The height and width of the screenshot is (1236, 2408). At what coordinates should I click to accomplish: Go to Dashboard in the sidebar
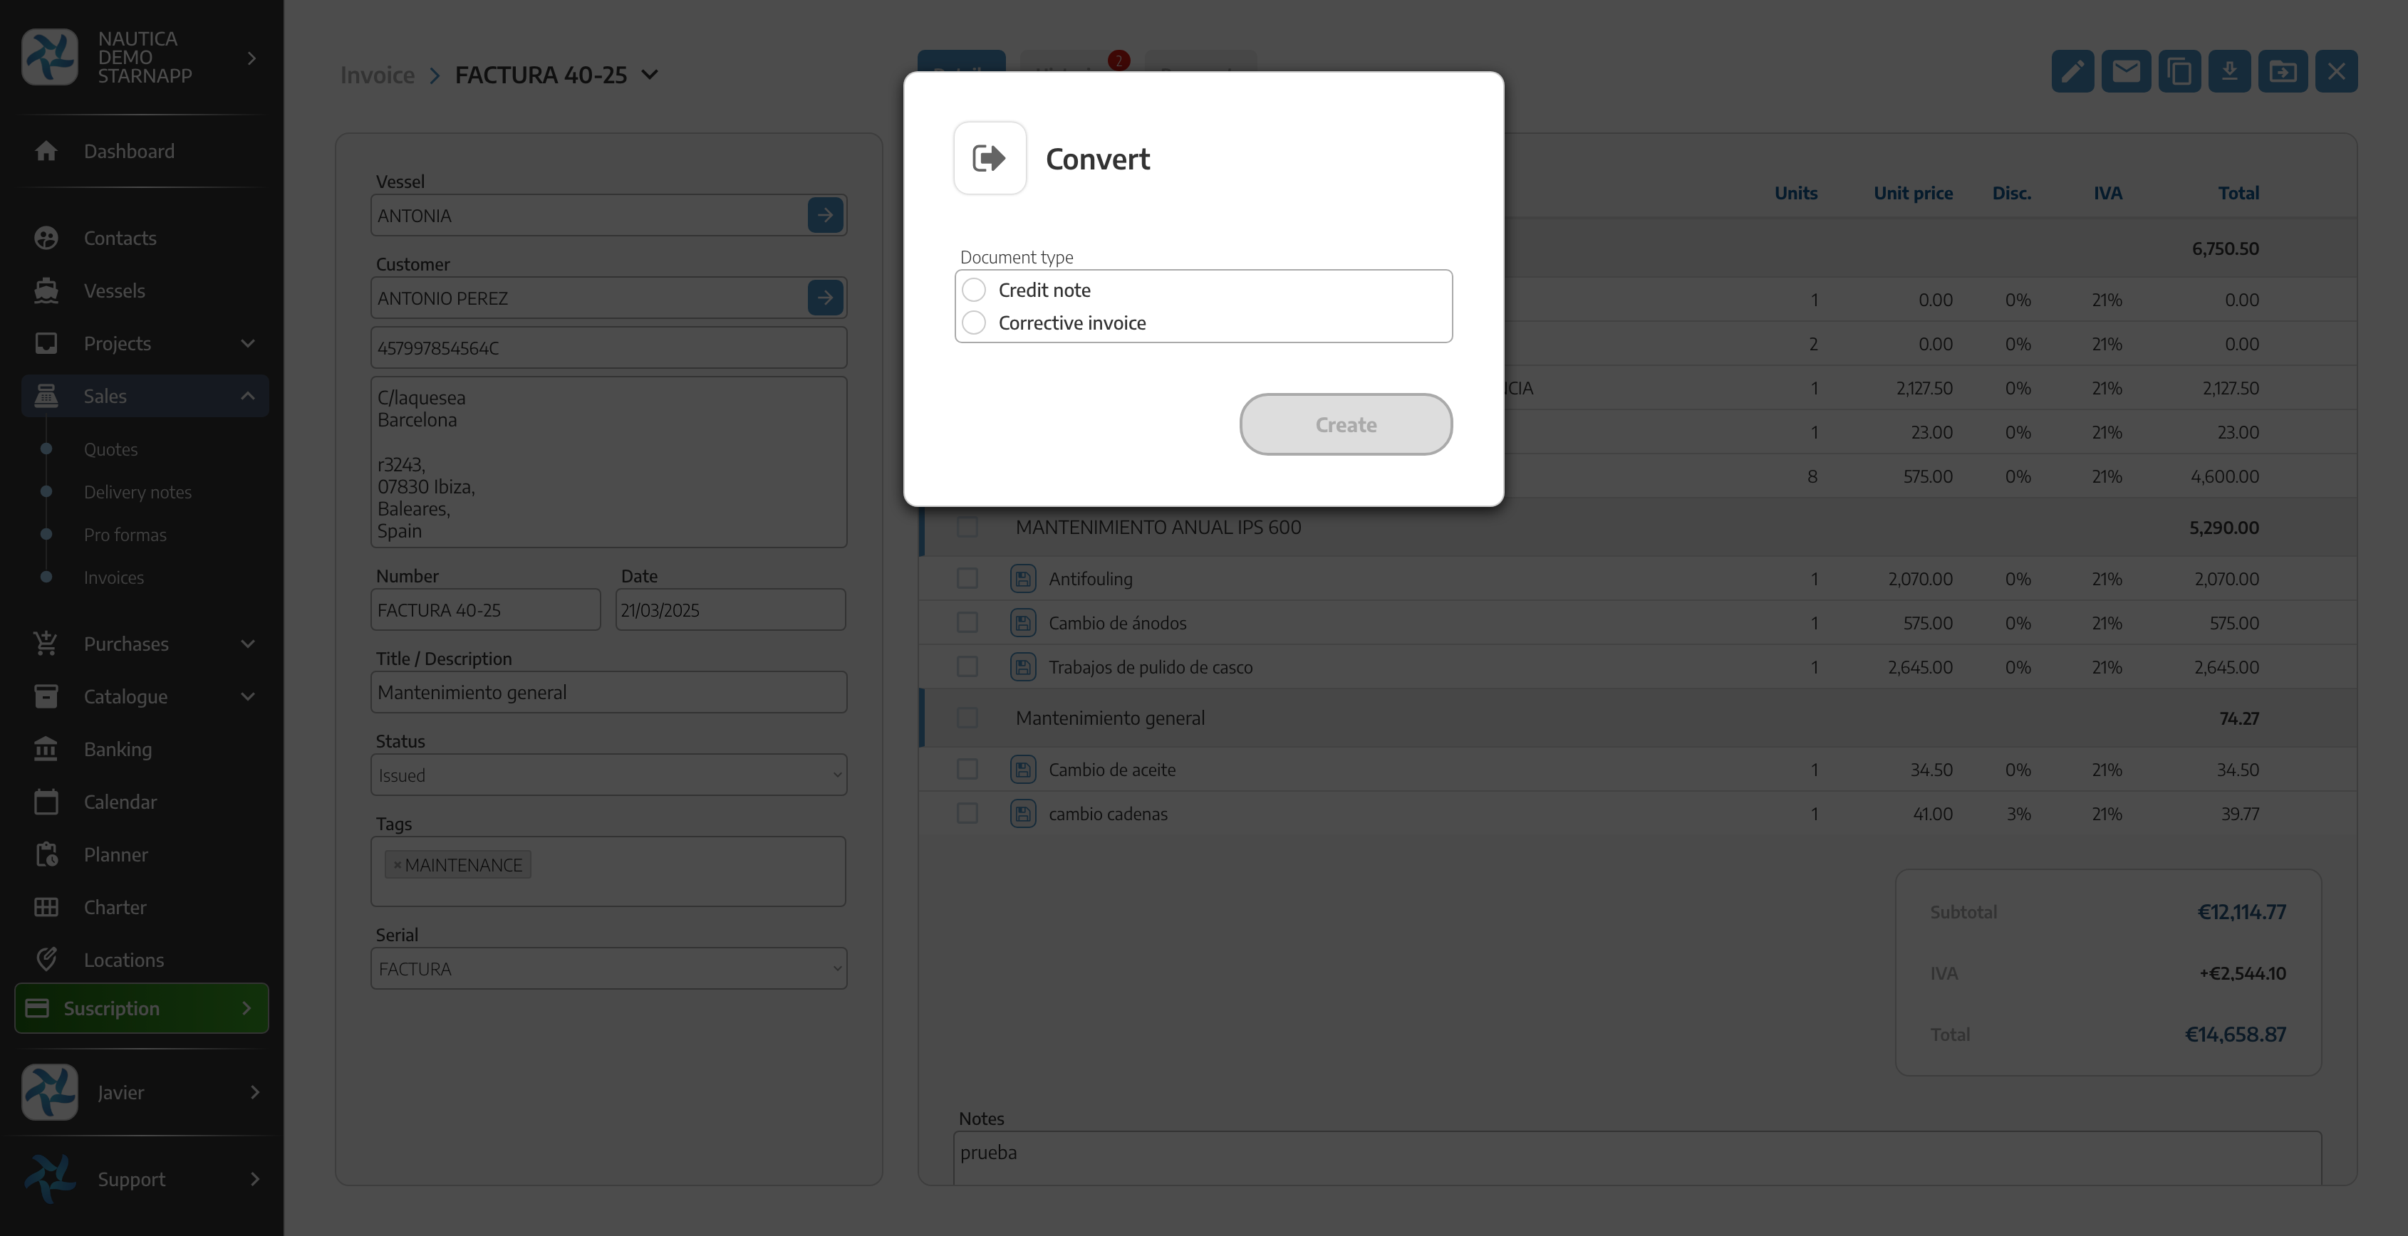click(x=129, y=152)
